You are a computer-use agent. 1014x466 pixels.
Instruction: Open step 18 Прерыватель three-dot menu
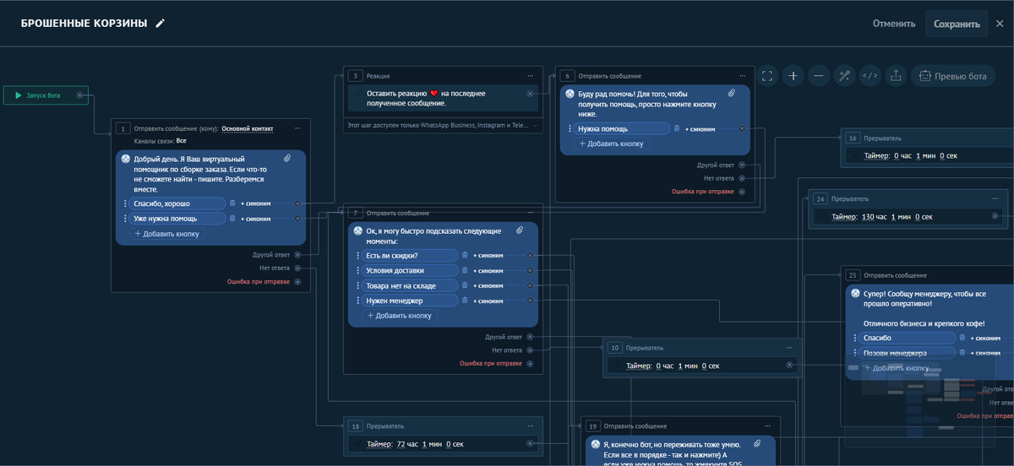[x=530, y=426]
